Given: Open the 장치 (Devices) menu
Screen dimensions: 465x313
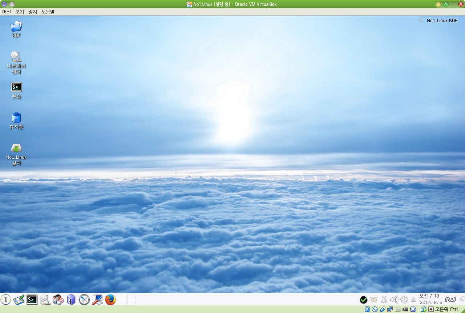Looking at the screenshot, I should tap(33, 12).
